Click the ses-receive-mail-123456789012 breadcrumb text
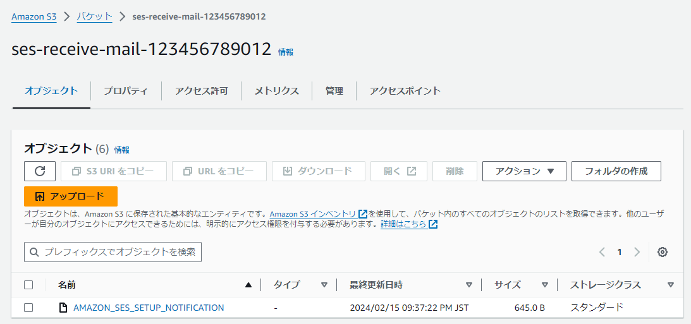 pyautogui.click(x=199, y=16)
